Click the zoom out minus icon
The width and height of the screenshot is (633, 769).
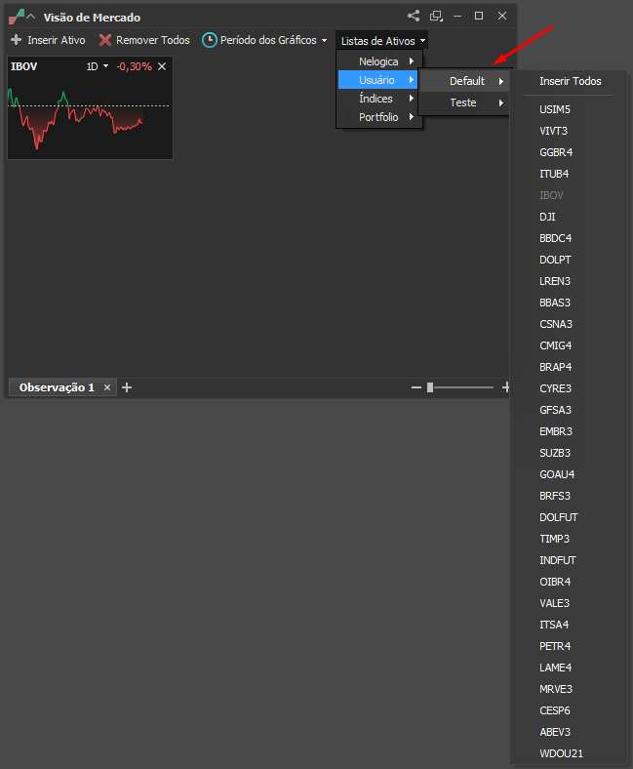(416, 387)
